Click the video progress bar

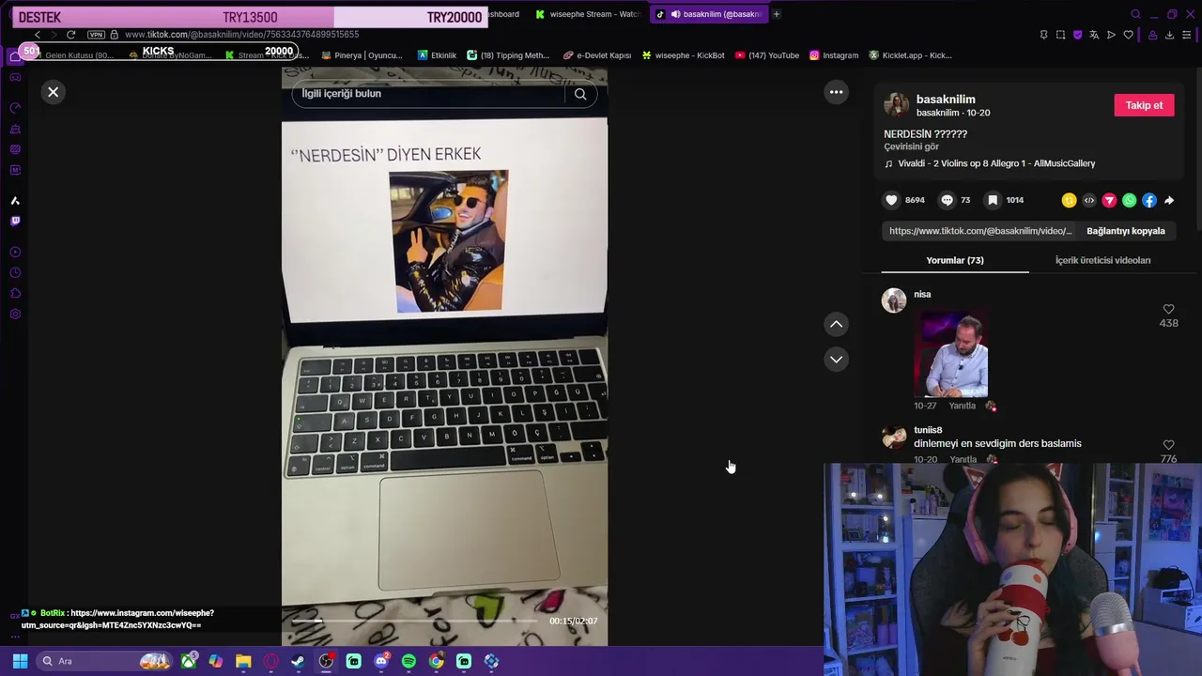click(x=414, y=621)
